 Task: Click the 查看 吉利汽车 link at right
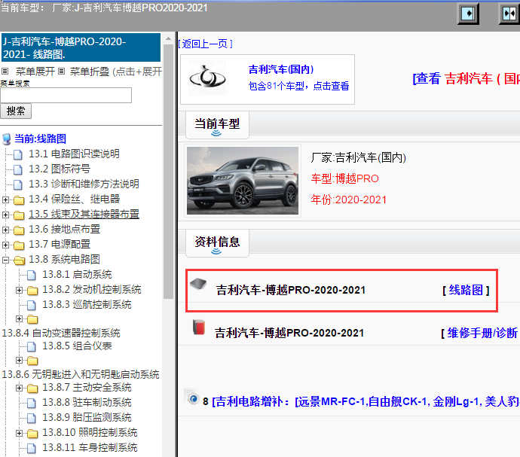(466, 79)
